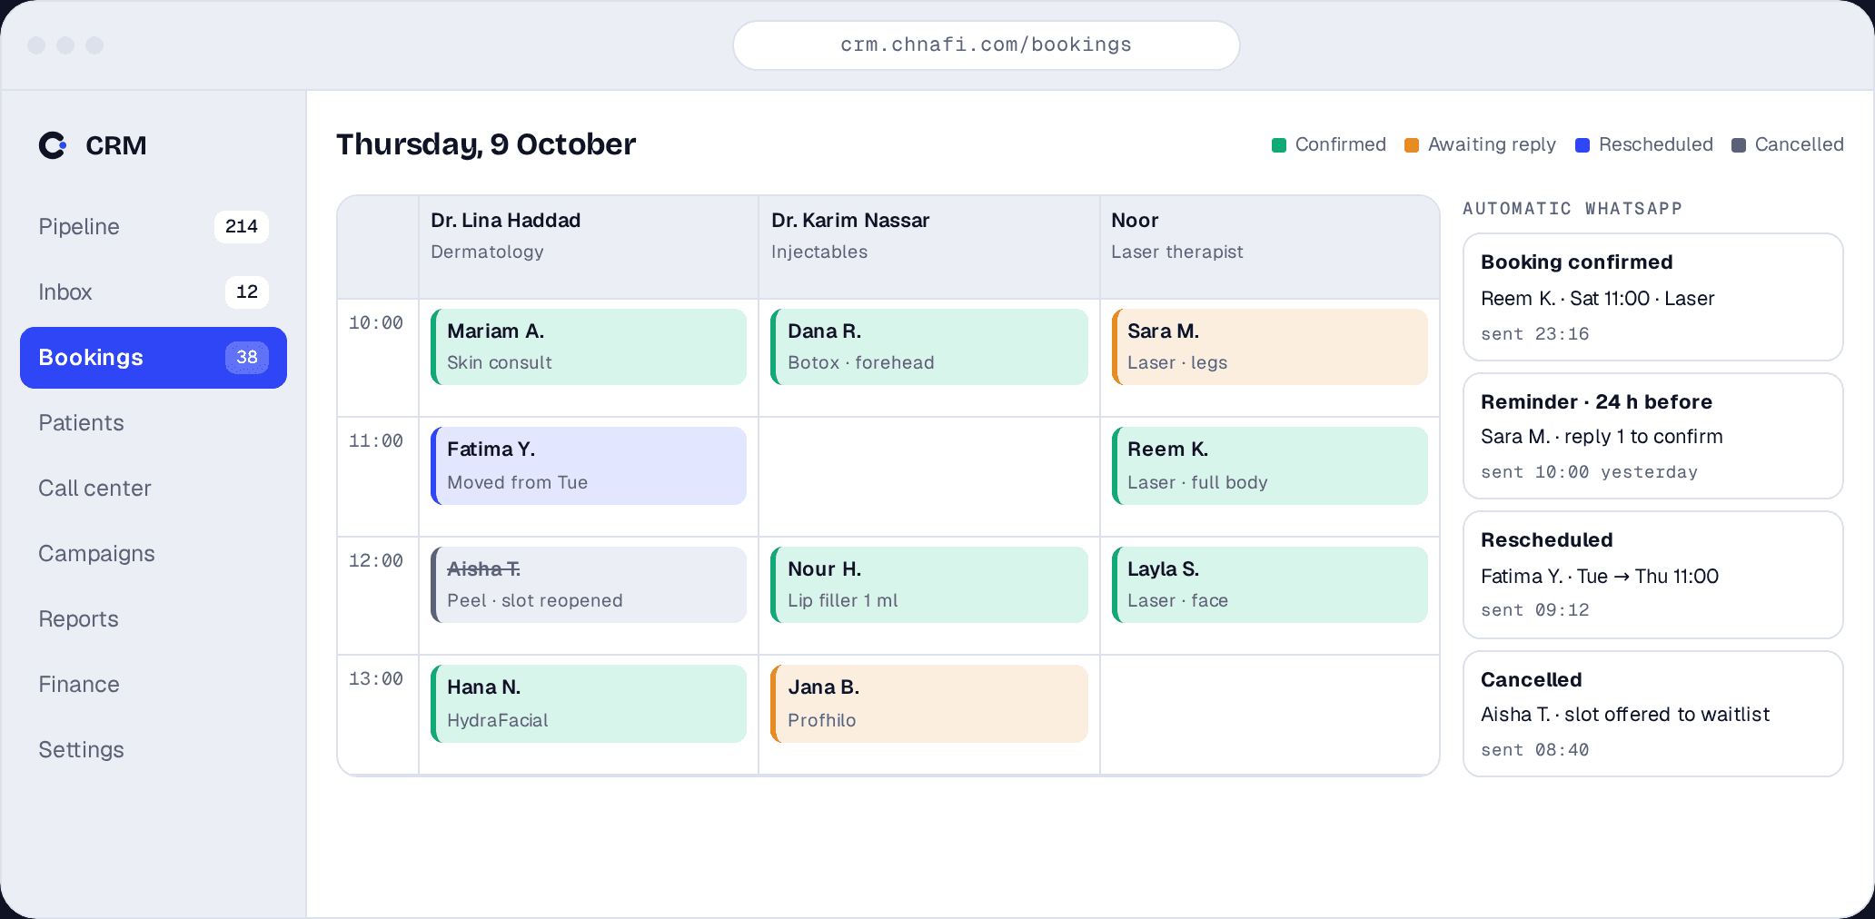1875x919 pixels.
Task: Click the 12:00 time row label
Action: pos(376,561)
